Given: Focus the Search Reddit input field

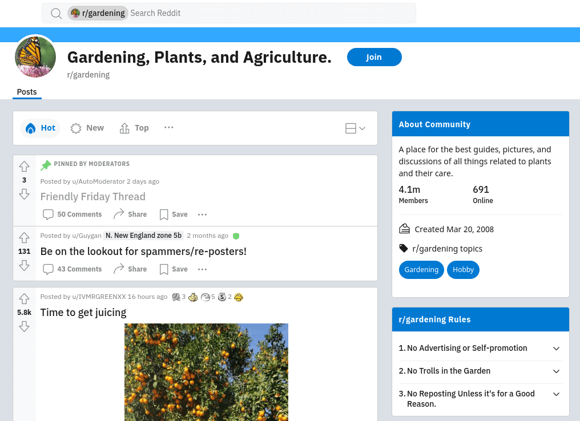Looking at the screenshot, I should [x=272, y=13].
